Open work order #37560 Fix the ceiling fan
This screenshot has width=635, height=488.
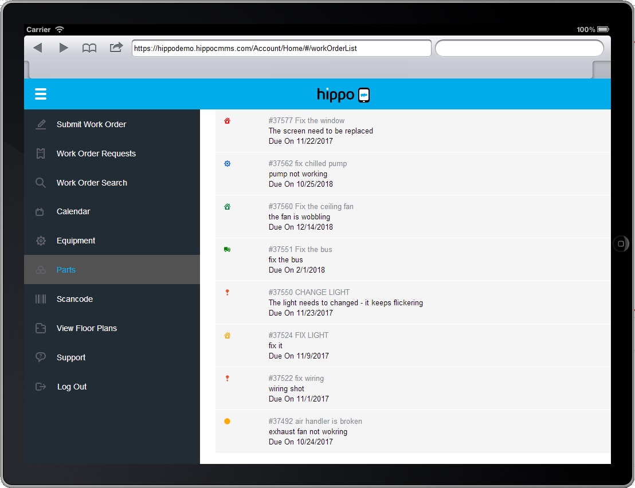pyautogui.click(x=413, y=217)
